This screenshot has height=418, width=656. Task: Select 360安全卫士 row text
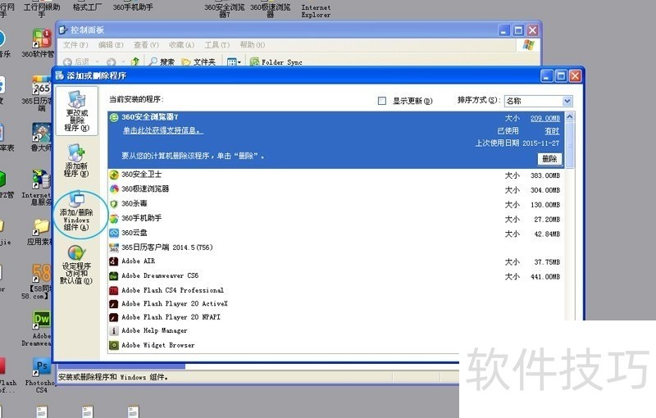[141, 175]
